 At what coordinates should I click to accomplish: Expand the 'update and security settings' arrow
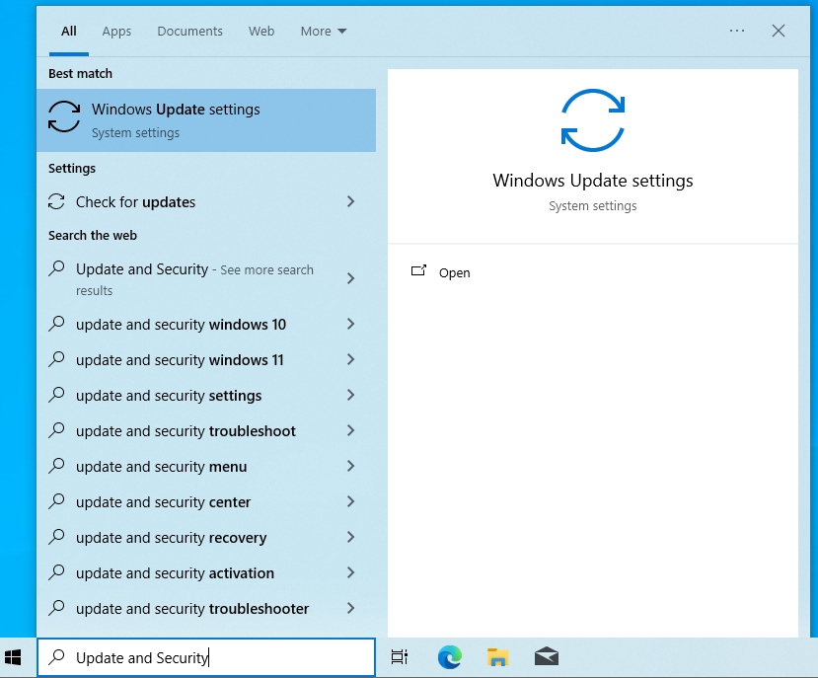(x=350, y=395)
